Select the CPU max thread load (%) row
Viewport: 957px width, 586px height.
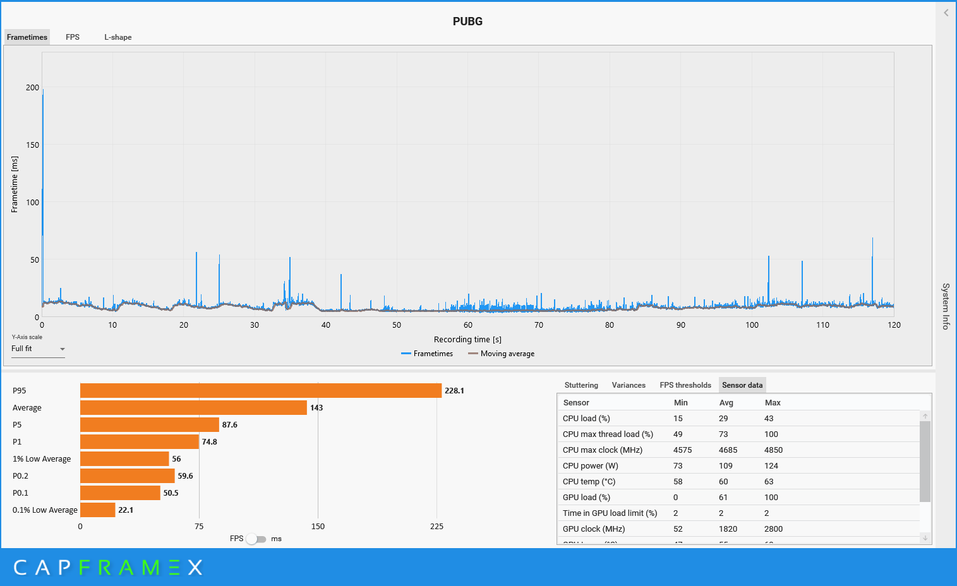(739, 434)
